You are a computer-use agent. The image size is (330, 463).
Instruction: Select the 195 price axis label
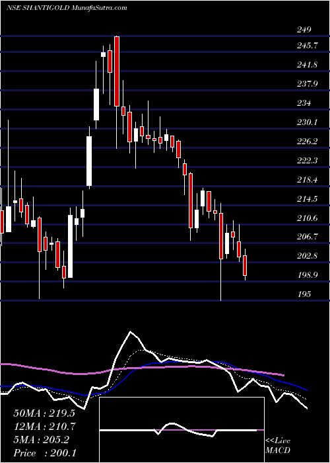point(304,294)
